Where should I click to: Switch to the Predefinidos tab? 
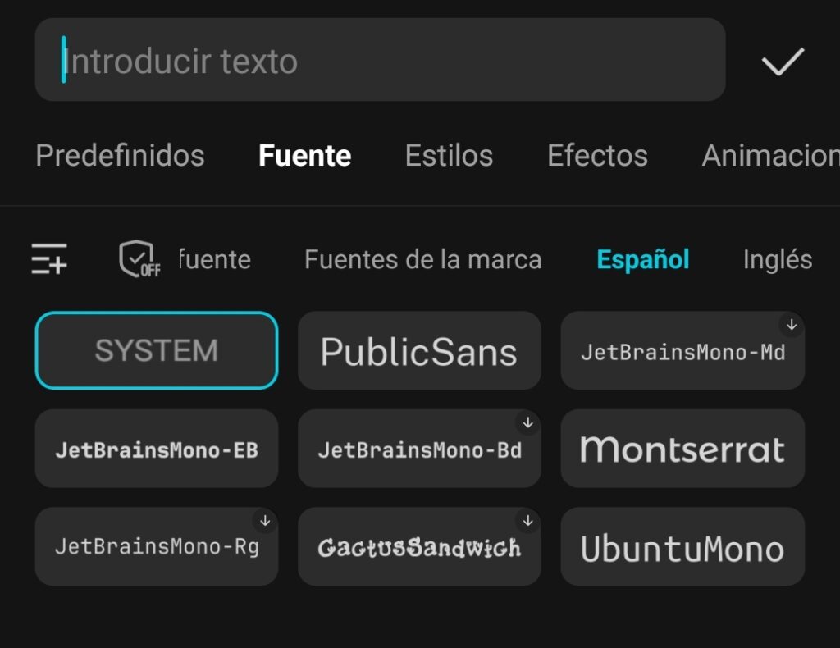point(120,155)
